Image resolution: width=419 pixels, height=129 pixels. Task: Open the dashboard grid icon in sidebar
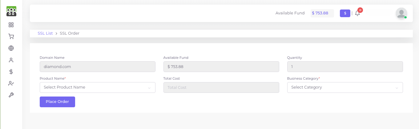pos(11,25)
